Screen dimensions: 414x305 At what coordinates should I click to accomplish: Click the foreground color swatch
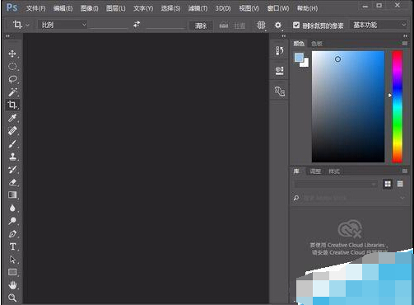pyautogui.click(x=299, y=58)
